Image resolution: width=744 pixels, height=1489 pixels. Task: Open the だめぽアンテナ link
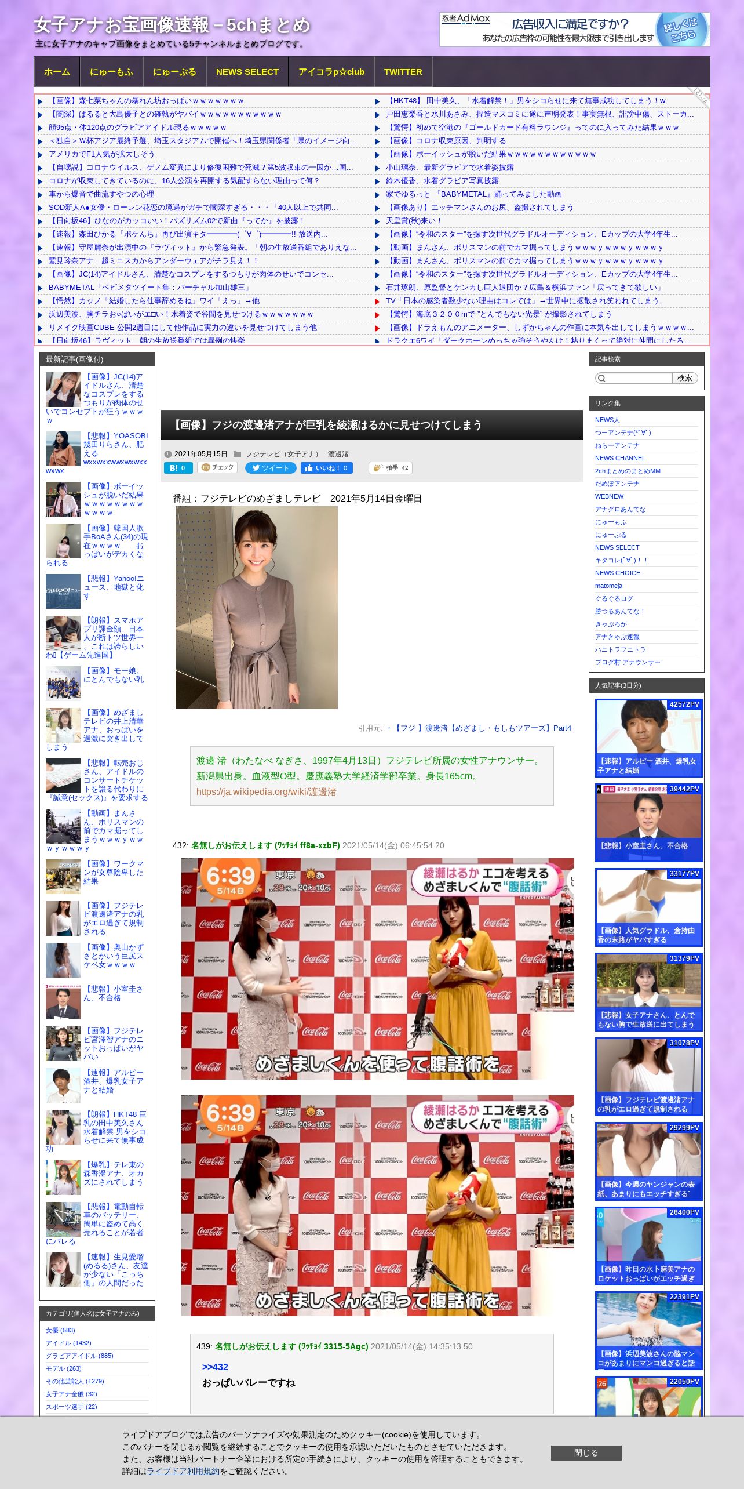pos(617,484)
